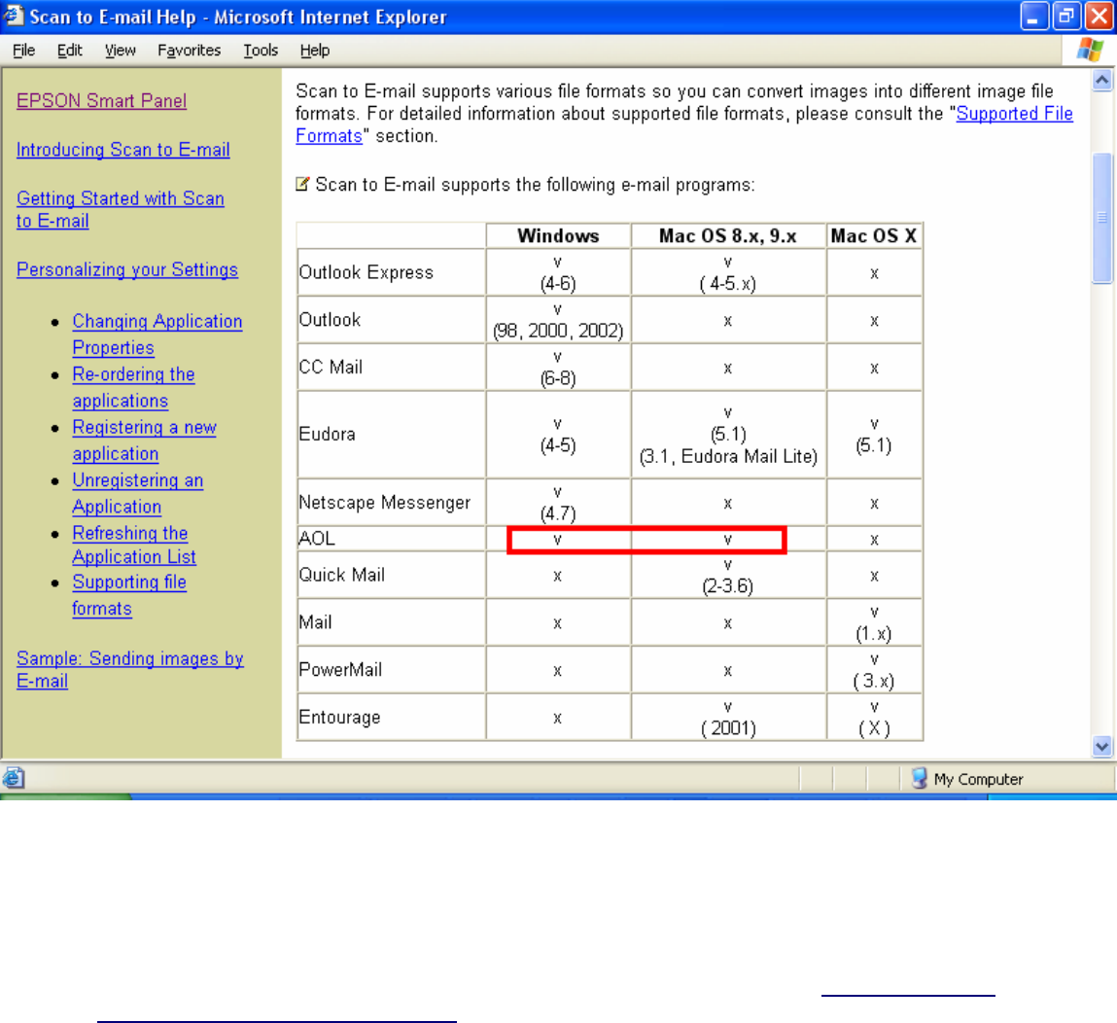Image resolution: width=1117 pixels, height=1023 pixels.
Task: Click the vertical scrollbar thumb
Action: click(1102, 218)
